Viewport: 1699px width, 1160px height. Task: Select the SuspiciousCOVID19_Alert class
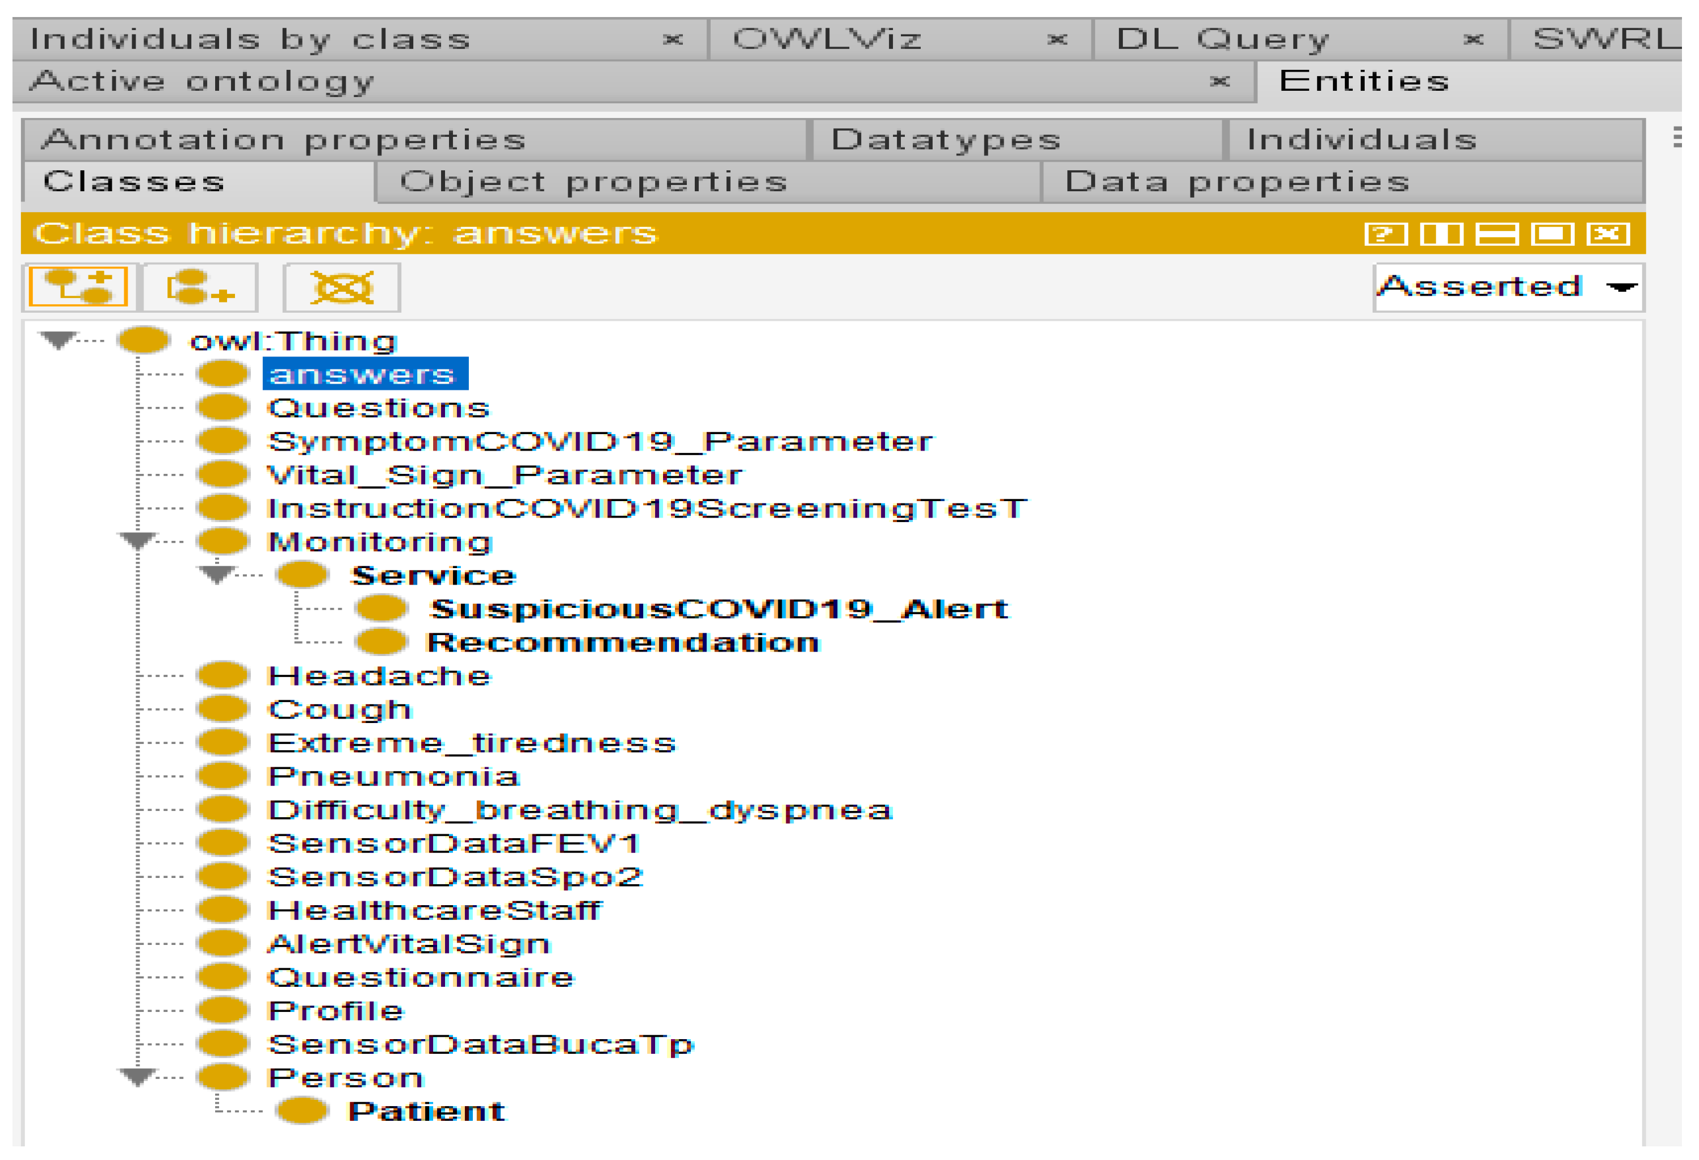click(x=719, y=609)
